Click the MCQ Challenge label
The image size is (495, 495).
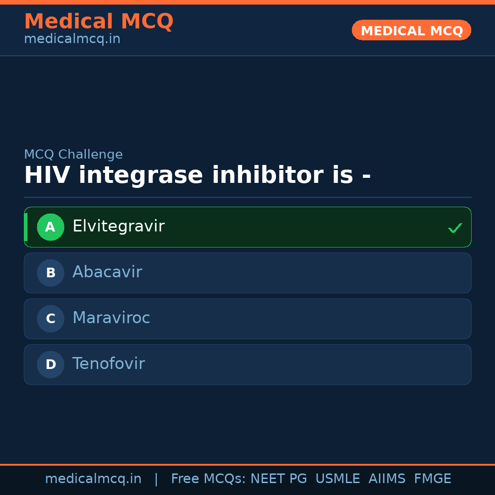73,155
